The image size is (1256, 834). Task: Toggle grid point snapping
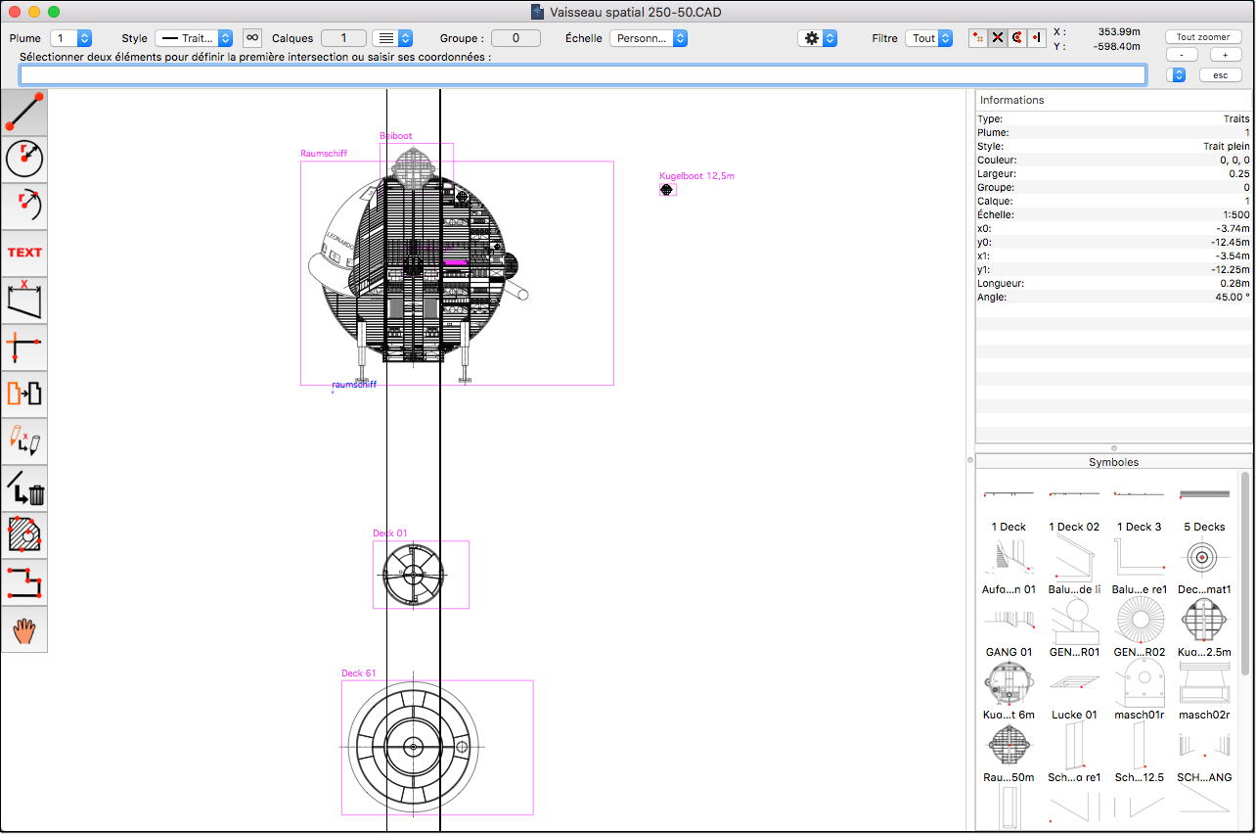(x=978, y=38)
